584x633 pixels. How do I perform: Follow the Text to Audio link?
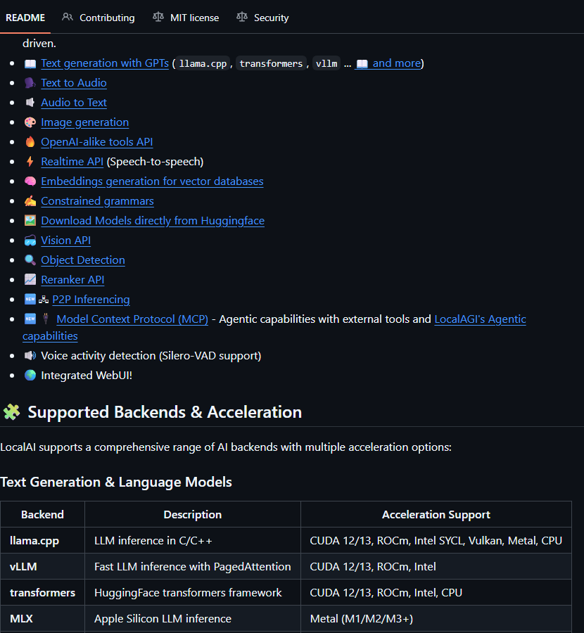74,83
